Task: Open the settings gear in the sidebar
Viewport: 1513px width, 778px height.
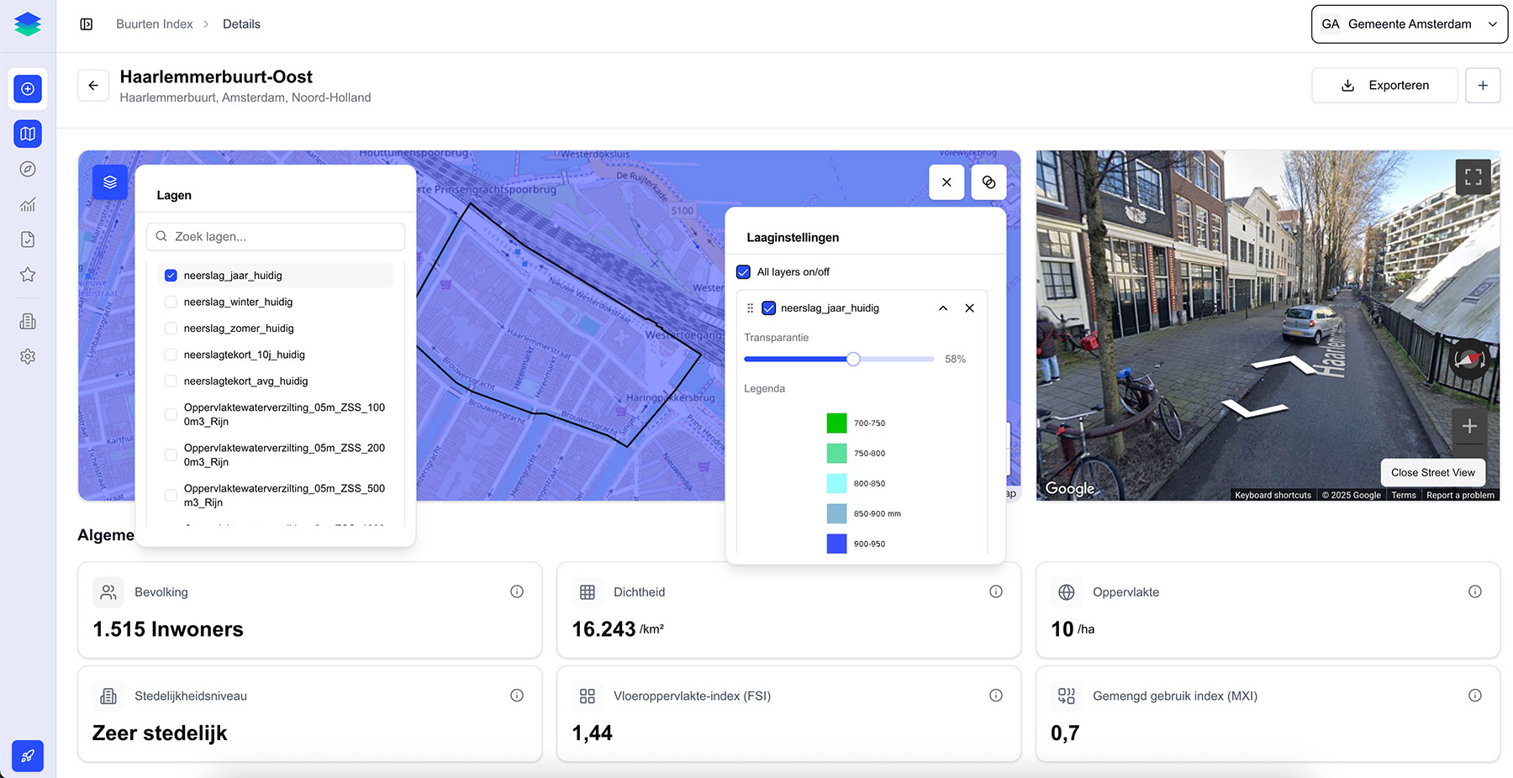Action: pyautogui.click(x=28, y=356)
